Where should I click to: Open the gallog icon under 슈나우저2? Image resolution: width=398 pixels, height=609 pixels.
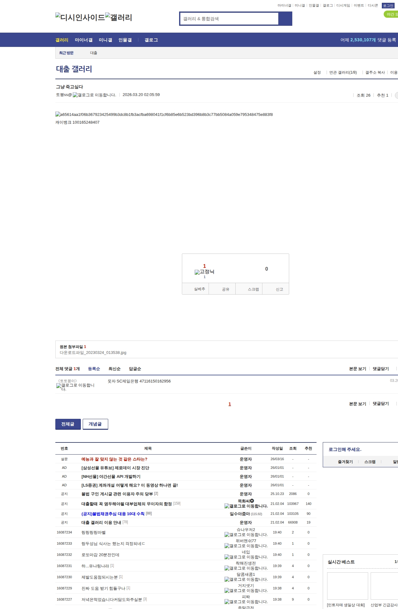246,535
